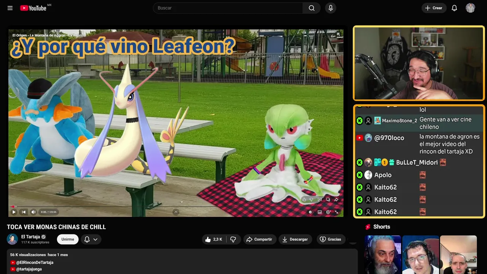Open the YouTube hamburger guide menu
Image resolution: width=487 pixels, height=274 pixels.
(10, 8)
